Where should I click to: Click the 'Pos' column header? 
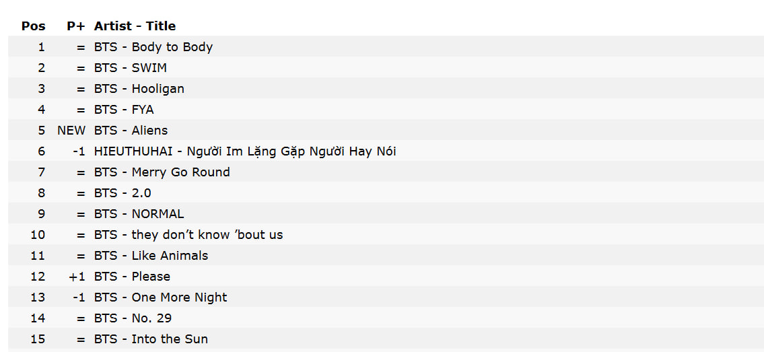34,26
